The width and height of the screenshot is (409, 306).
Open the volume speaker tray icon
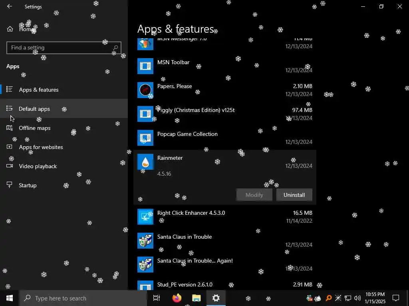(x=357, y=298)
